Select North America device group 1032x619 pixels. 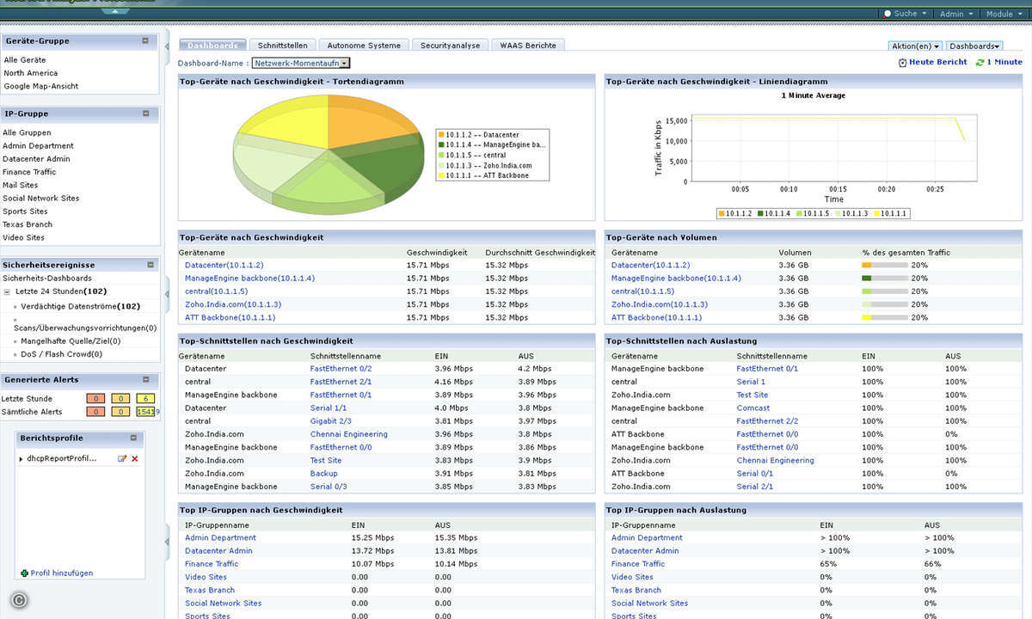tap(31, 73)
